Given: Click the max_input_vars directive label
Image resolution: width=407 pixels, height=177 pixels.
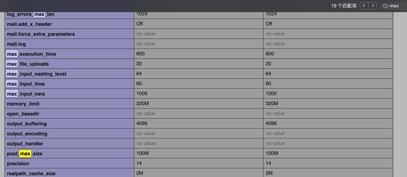Looking at the screenshot, I should (x=26, y=94).
